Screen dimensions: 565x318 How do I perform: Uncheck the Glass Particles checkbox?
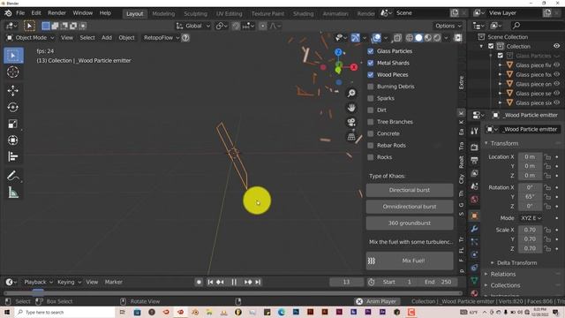371,51
